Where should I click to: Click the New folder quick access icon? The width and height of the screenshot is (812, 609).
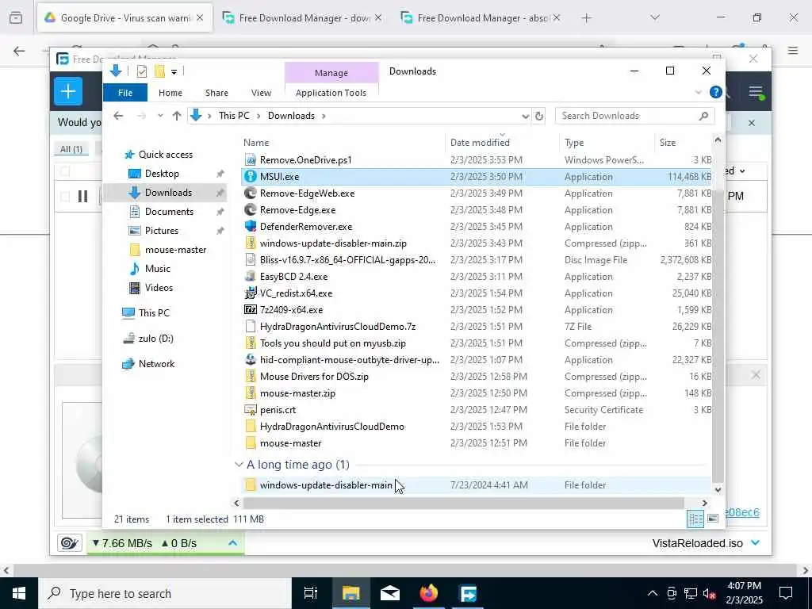pyautogui.click(x=159, y=71)
